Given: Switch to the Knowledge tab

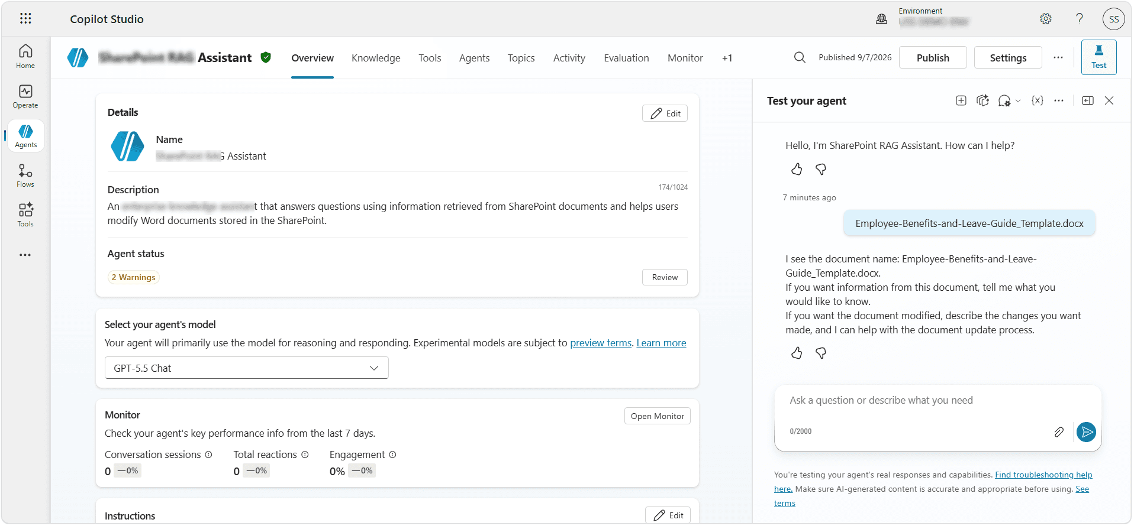Looking at the screenshot, I should click(376, 58).
